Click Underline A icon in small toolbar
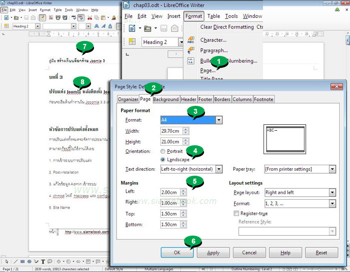 coord(110,26)
